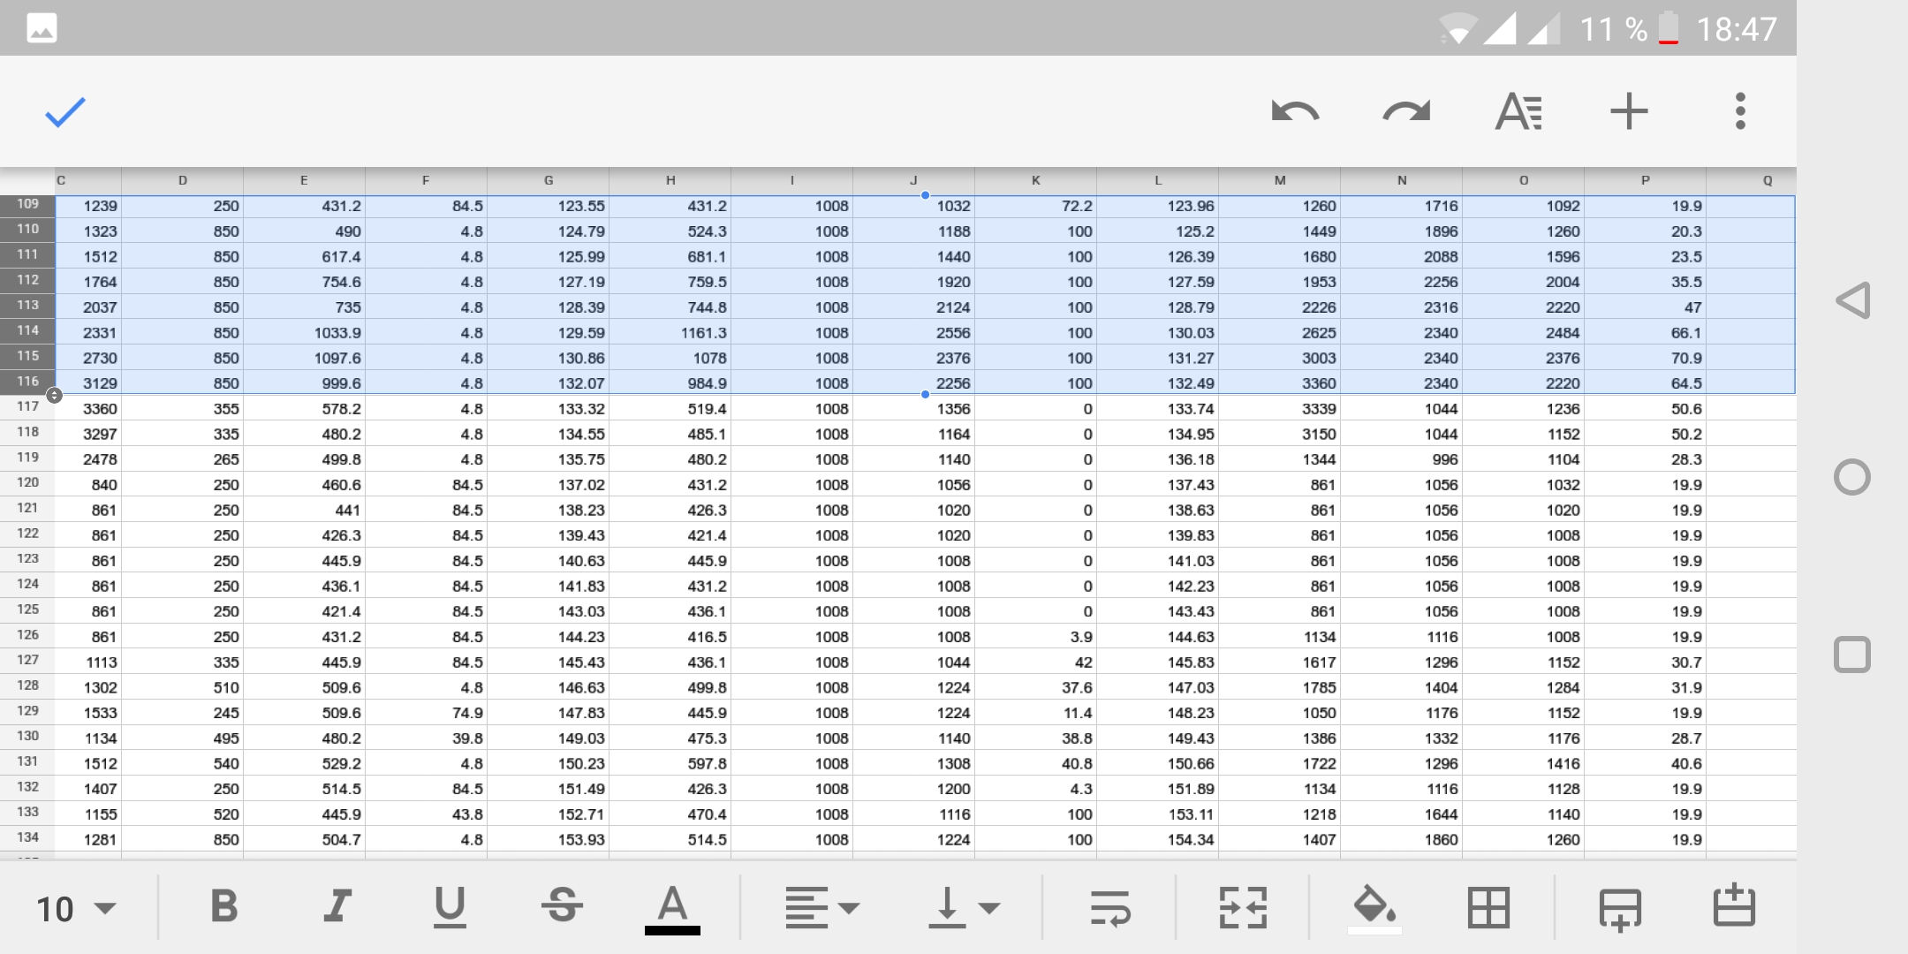Expand vertical alignment options
1908x954 pixels.
pos(964,908)
